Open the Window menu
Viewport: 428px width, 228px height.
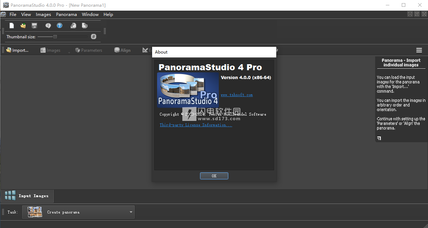click(x=90, y=15)
